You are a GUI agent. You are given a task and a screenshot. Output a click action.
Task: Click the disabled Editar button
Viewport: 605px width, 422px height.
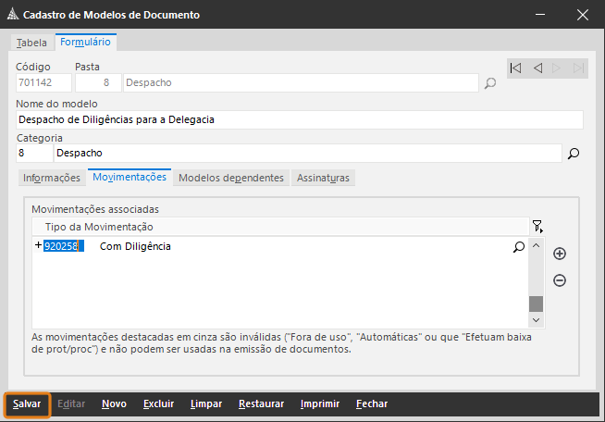click(x=71, y=404)
